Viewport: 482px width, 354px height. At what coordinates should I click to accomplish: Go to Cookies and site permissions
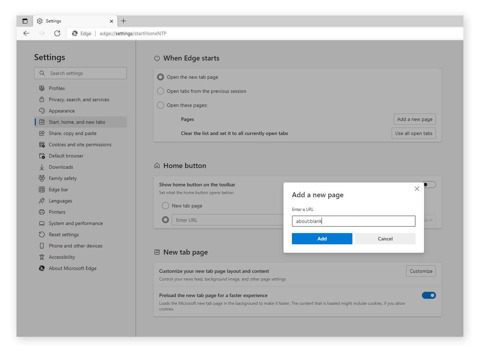(80, 144)
